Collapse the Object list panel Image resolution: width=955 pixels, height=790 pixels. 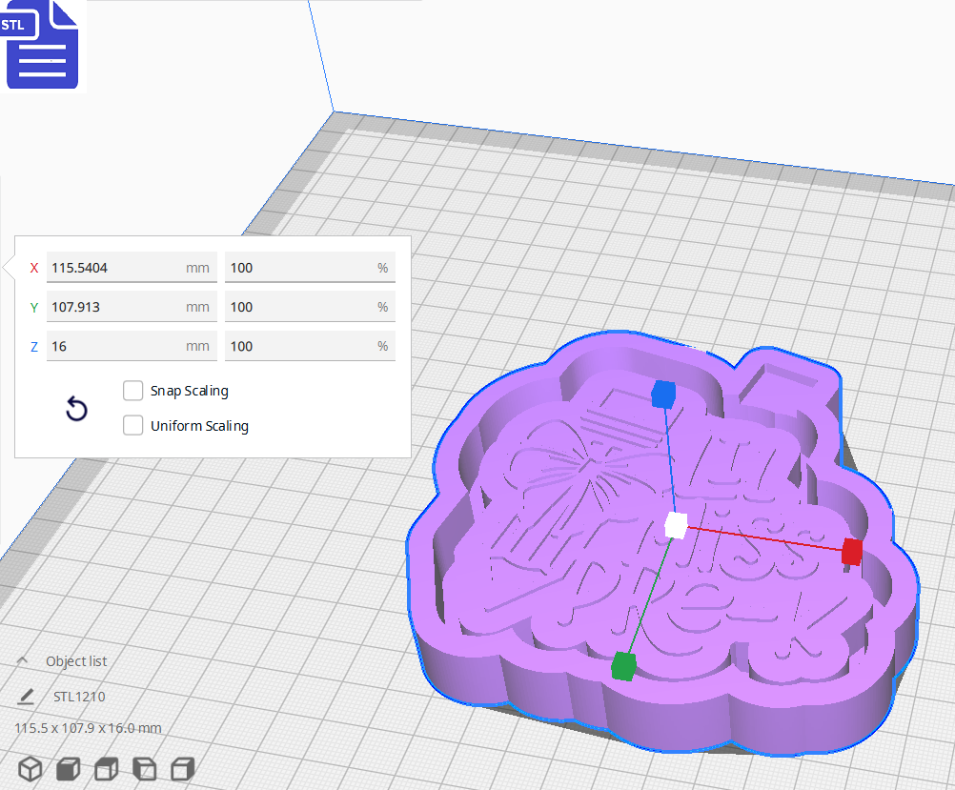[x=21, y=659]
